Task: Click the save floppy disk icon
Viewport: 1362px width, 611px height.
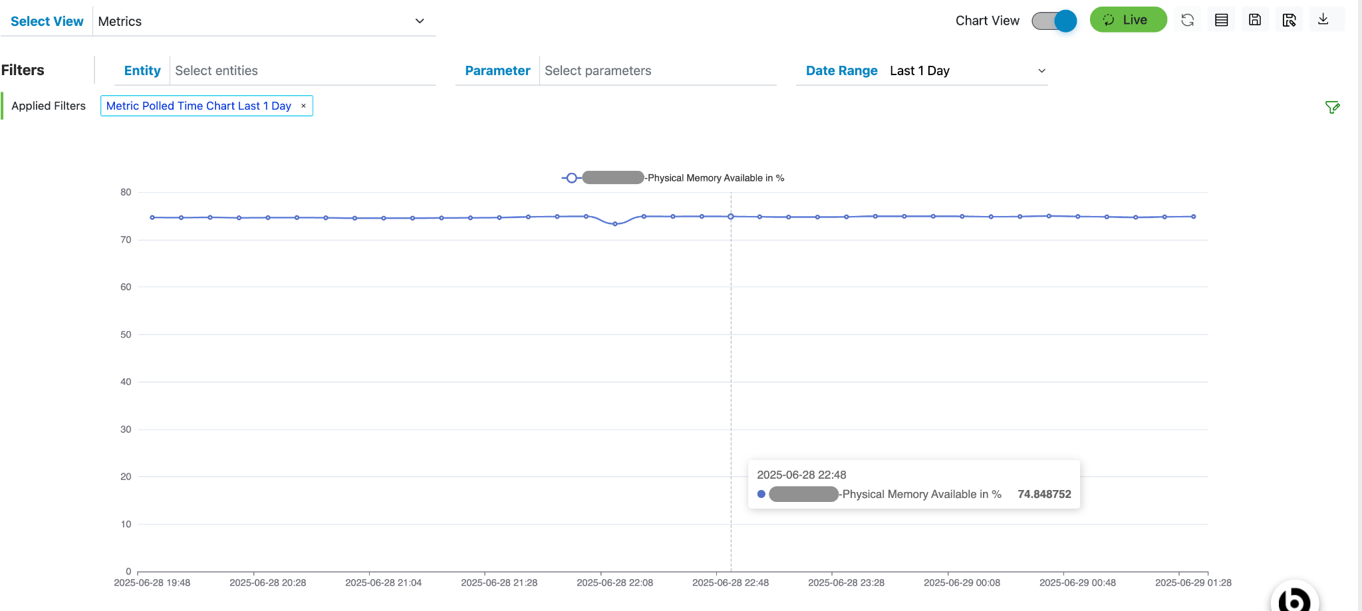Action: point(1255,20)
